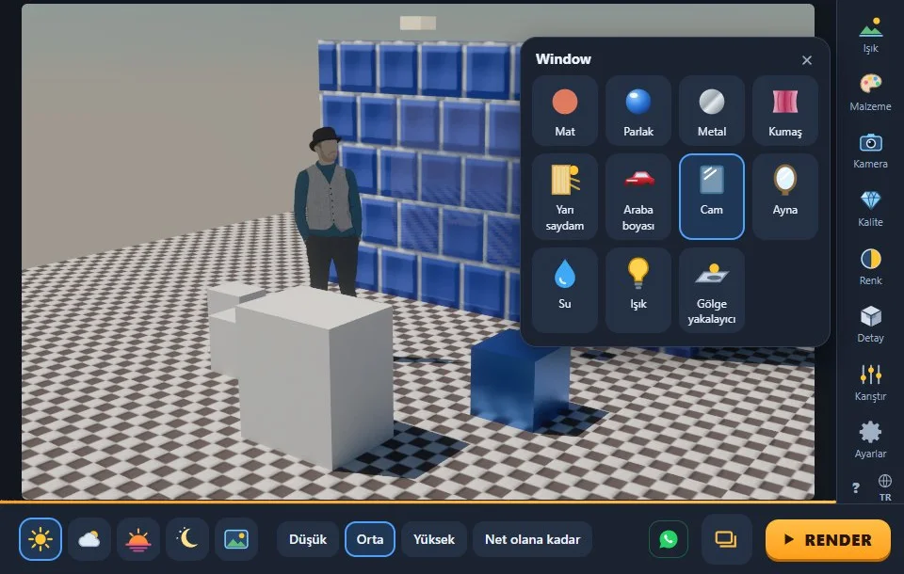
Task: Choose the Mat material
Action: click(564, 111)
